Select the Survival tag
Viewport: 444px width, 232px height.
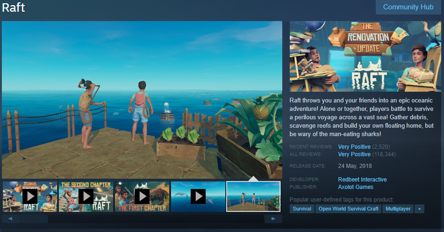[x=302, y=209]
